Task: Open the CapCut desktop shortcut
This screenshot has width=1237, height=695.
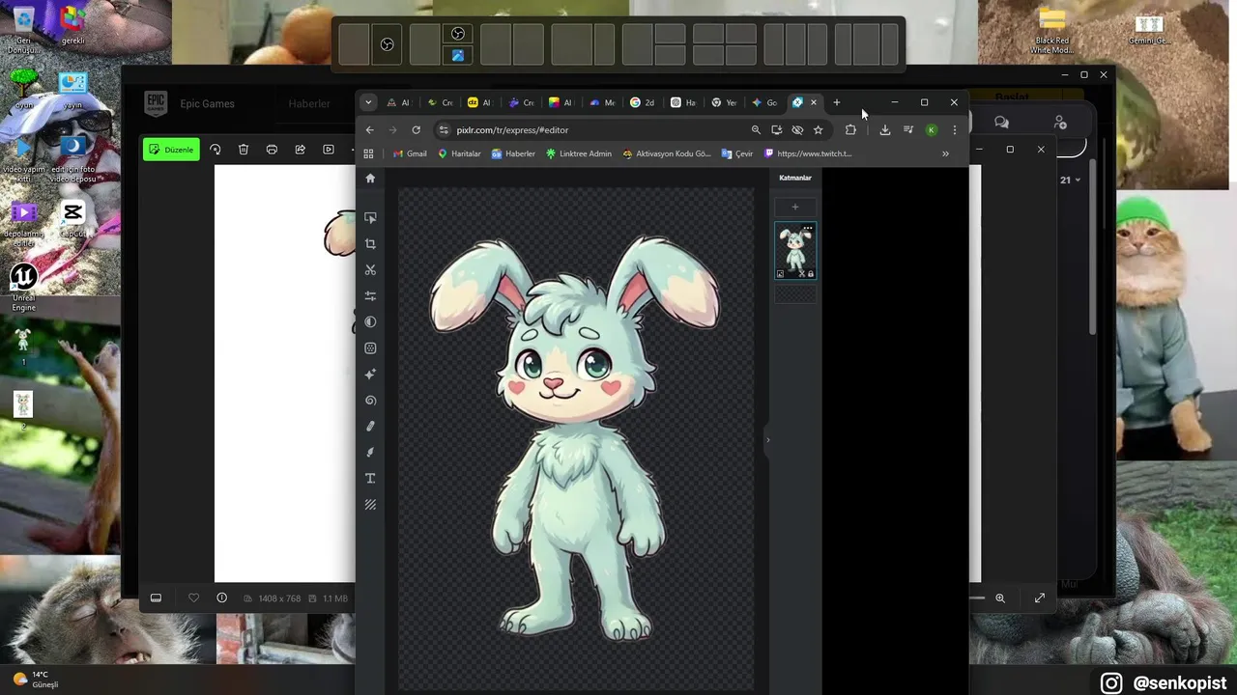Action: pos(72,218)
